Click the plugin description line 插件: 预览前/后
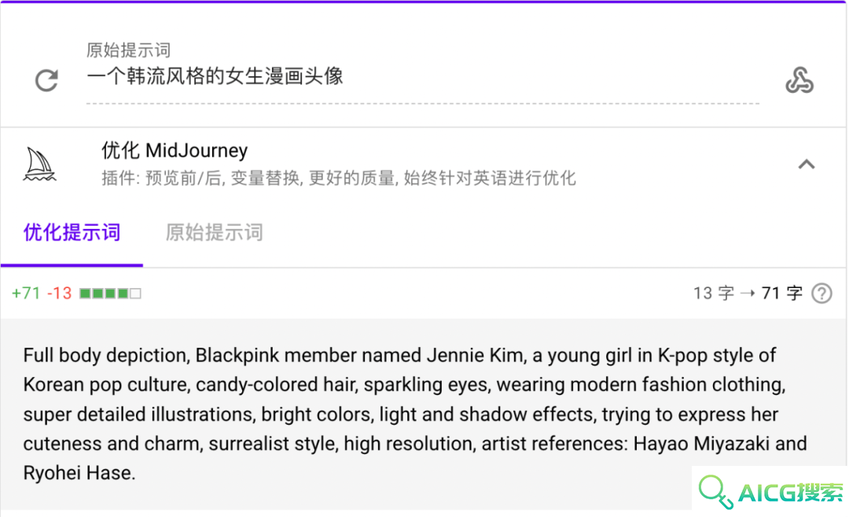 (338, 178)
